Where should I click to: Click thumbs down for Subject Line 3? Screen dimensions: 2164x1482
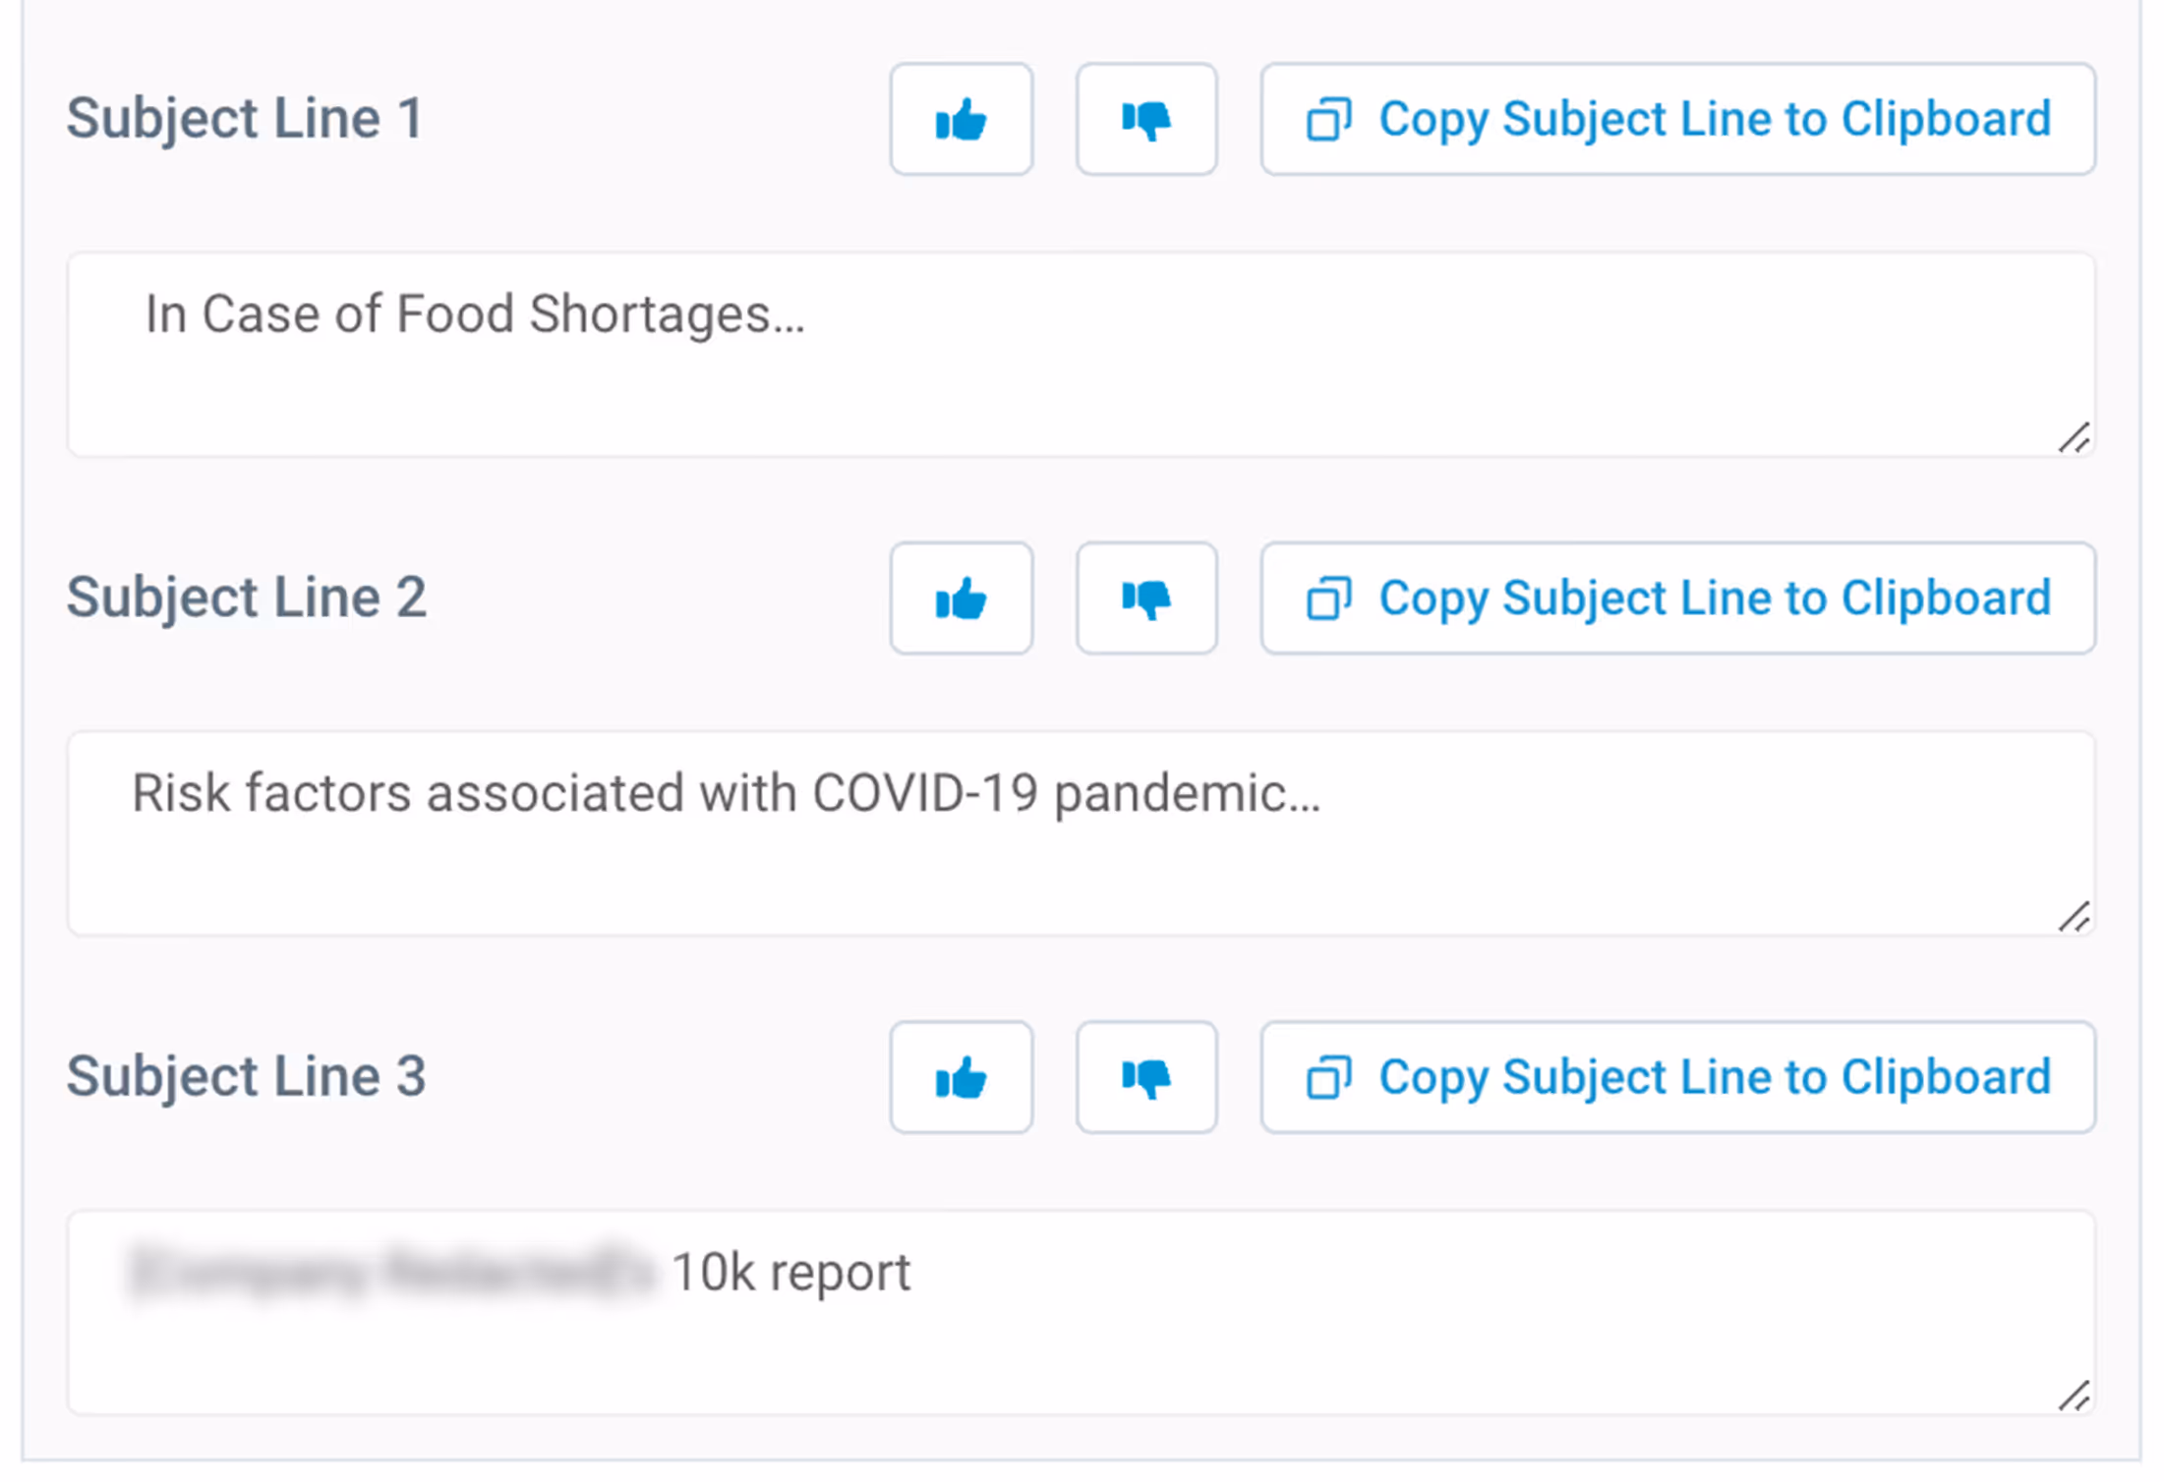pos(1145,1077)
